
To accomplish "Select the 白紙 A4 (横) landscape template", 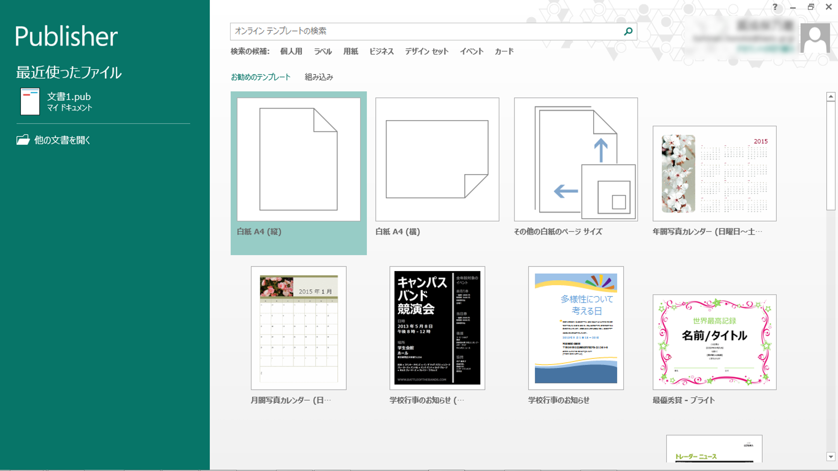I will [x=437, y=159].
